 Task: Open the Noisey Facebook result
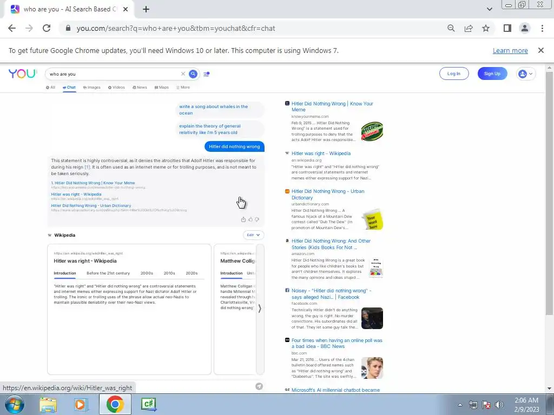332,294
